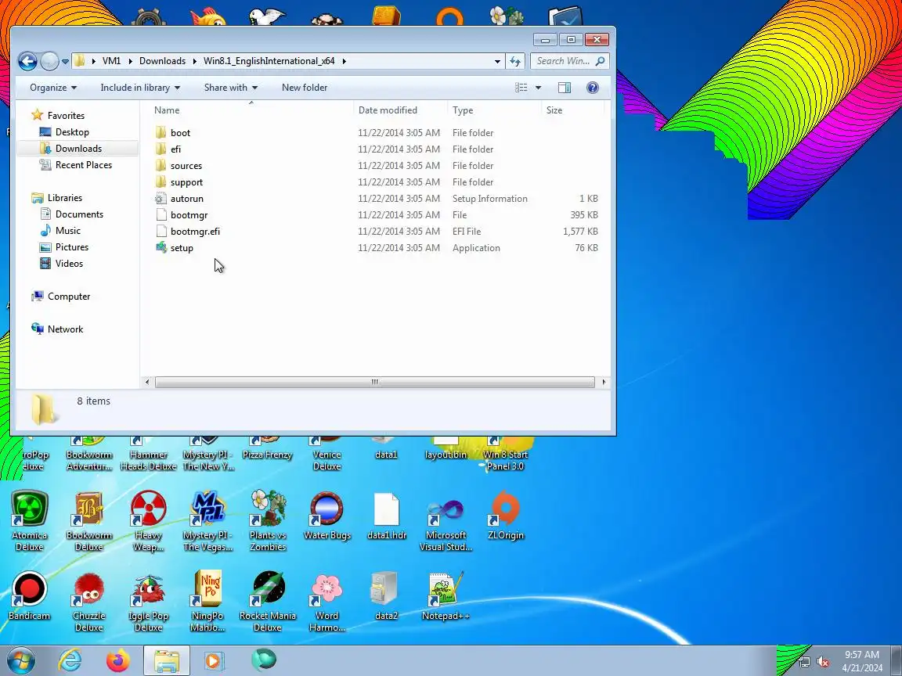The height and width of the screenshot is (676, 902).
Task: Sort by the Type column header
Action: (463, 110)
